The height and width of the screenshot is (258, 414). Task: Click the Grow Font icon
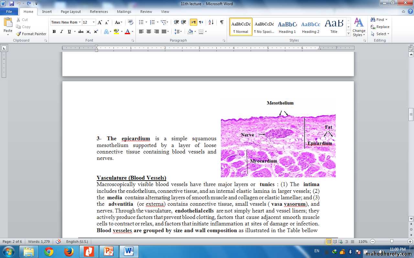pyautogui.click(x=100, y=22)
